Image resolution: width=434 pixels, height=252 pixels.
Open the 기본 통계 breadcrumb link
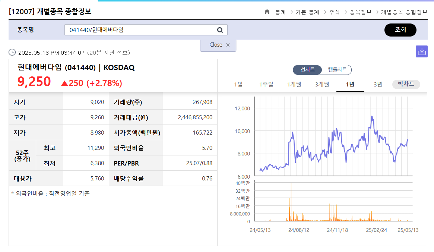click(x=308, y=12)
